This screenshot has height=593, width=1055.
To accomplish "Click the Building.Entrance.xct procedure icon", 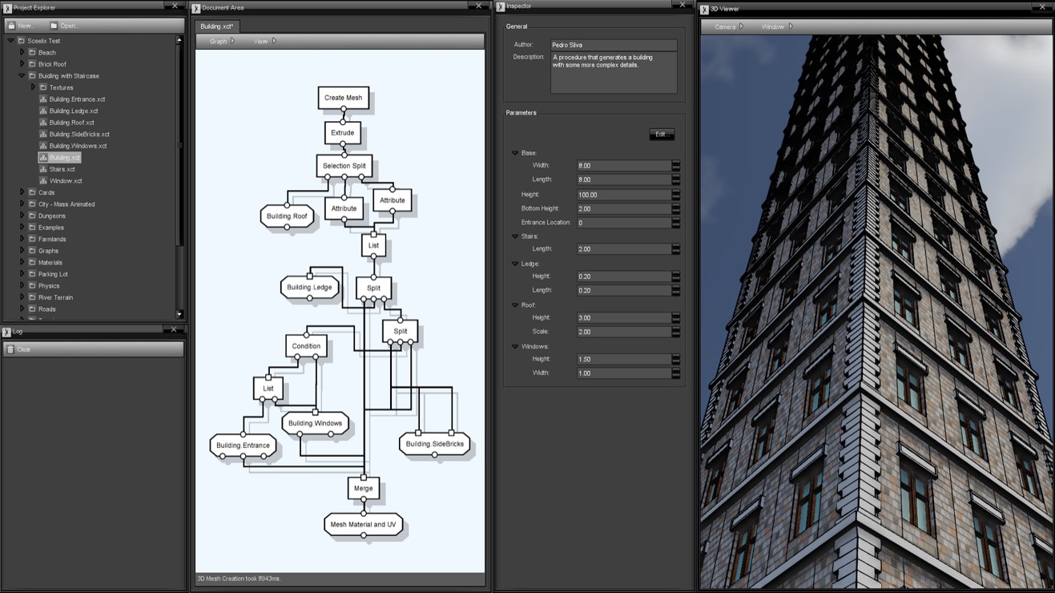I will [x=43, y=99].
